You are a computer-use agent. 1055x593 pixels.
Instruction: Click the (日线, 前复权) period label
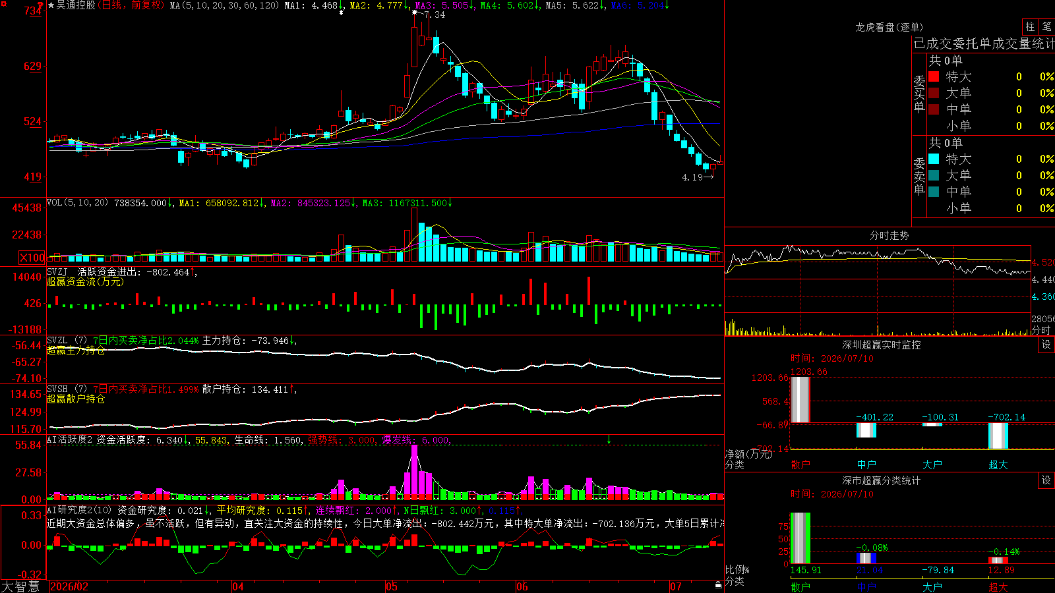[x=131, y=5]
